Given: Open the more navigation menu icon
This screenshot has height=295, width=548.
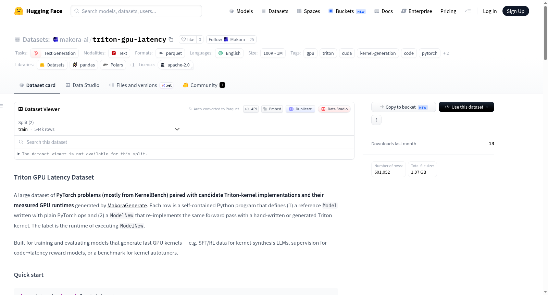Looking at the screenshot, I should 468,11.
